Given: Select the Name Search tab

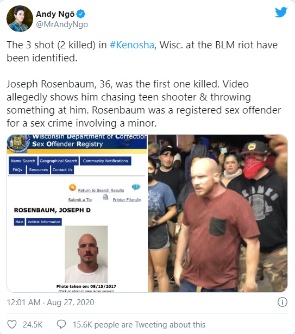Looking at the screenshot, I should point(23,161).
